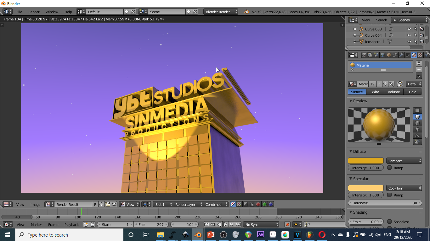Open the image editor Image menu

[x=35, y=204]
